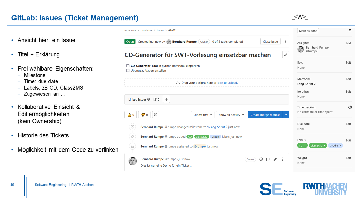Open the Oldest first sort dropdown
This screenshot has height=201, width=357.
[x=202, y=115]
